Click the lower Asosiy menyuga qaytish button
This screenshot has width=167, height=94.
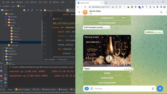click(x=107, y=83)
